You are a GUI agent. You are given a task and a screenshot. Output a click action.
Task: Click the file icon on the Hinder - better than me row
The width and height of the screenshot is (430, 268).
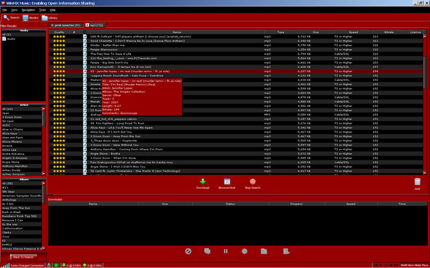tap(85, 45)
